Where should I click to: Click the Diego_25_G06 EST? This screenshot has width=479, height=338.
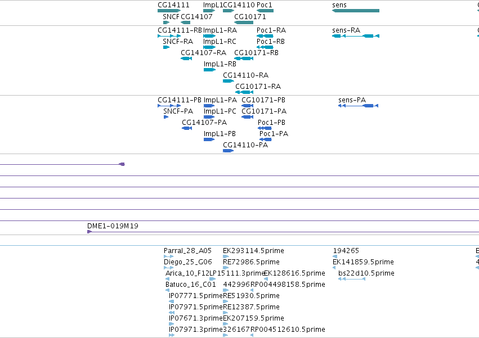tap(169, 268)
